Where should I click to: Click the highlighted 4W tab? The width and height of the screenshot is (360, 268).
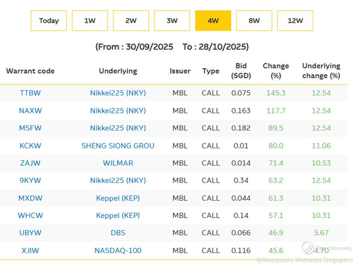(x=213, y=21)
